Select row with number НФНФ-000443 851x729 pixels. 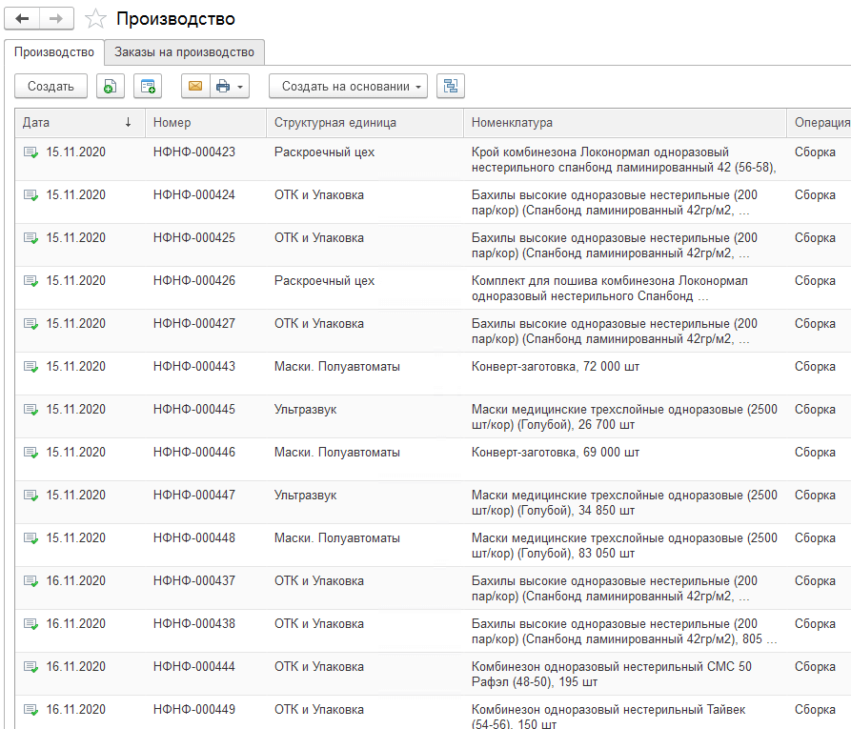point(194,367)
